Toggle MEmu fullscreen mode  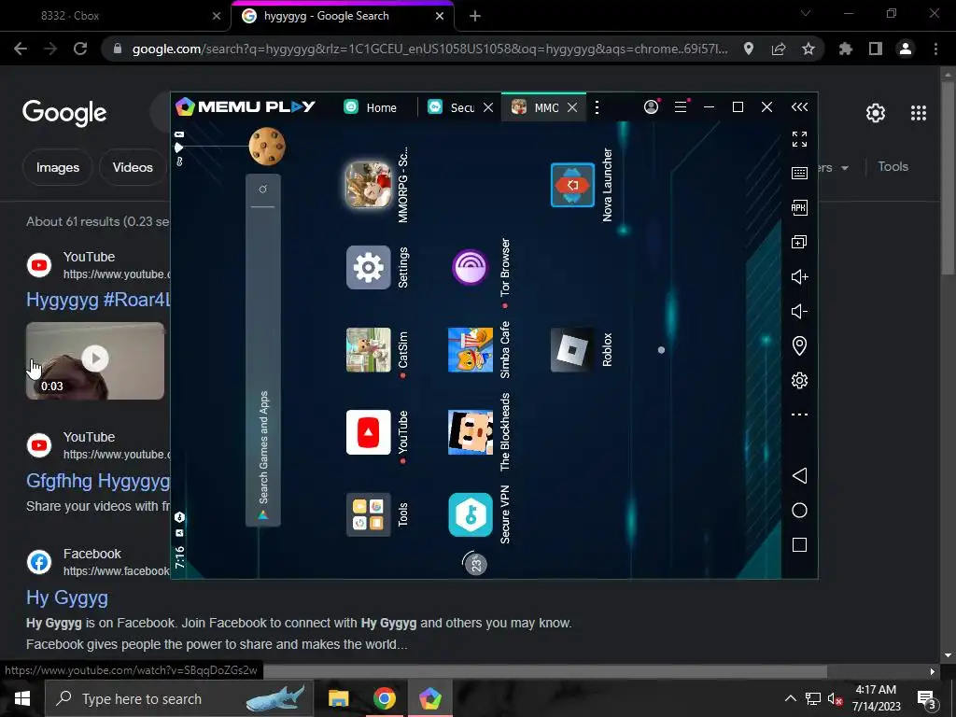pyautogui.click(x=799, y=139)
